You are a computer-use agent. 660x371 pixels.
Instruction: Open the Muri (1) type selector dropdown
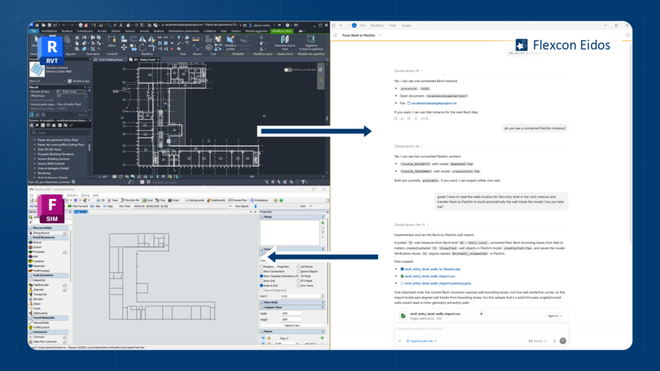pos(47,81)
